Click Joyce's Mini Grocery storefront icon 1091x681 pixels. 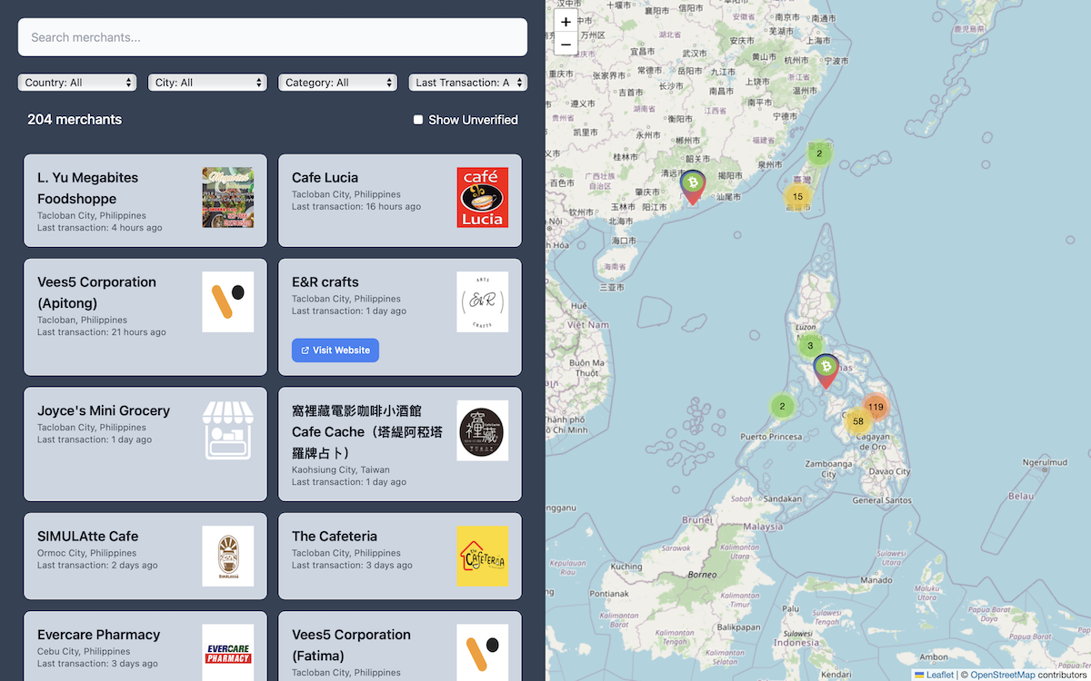click(x=228, y=429)
